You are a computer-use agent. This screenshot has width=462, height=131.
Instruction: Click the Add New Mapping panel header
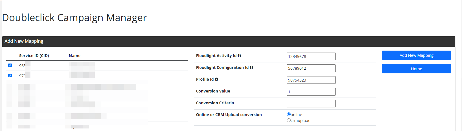[x=229, y=41]
